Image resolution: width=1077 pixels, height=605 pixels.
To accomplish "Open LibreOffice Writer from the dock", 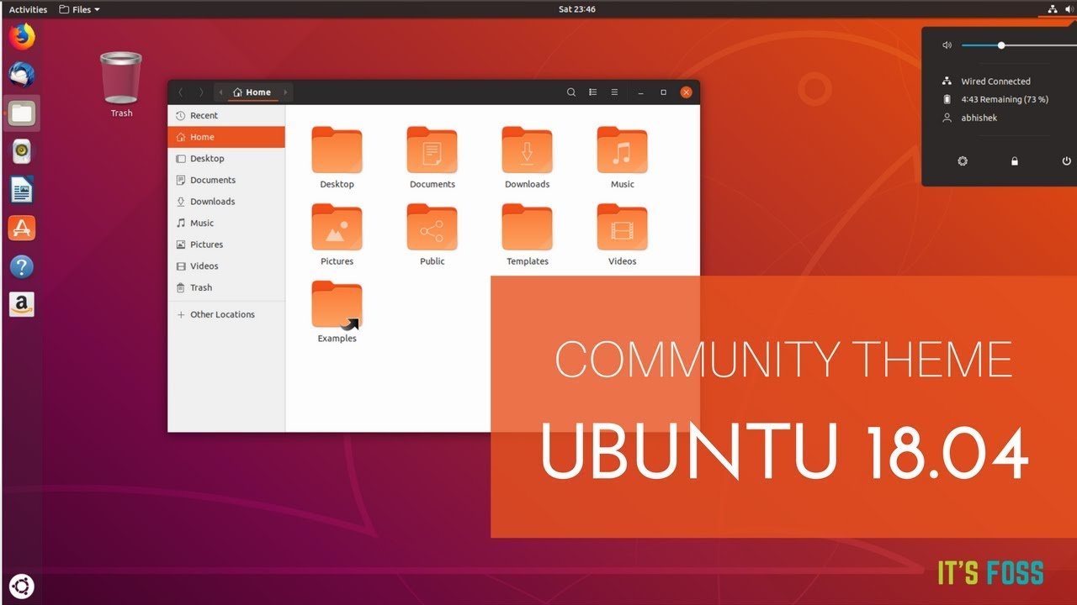I will point(21,189).
